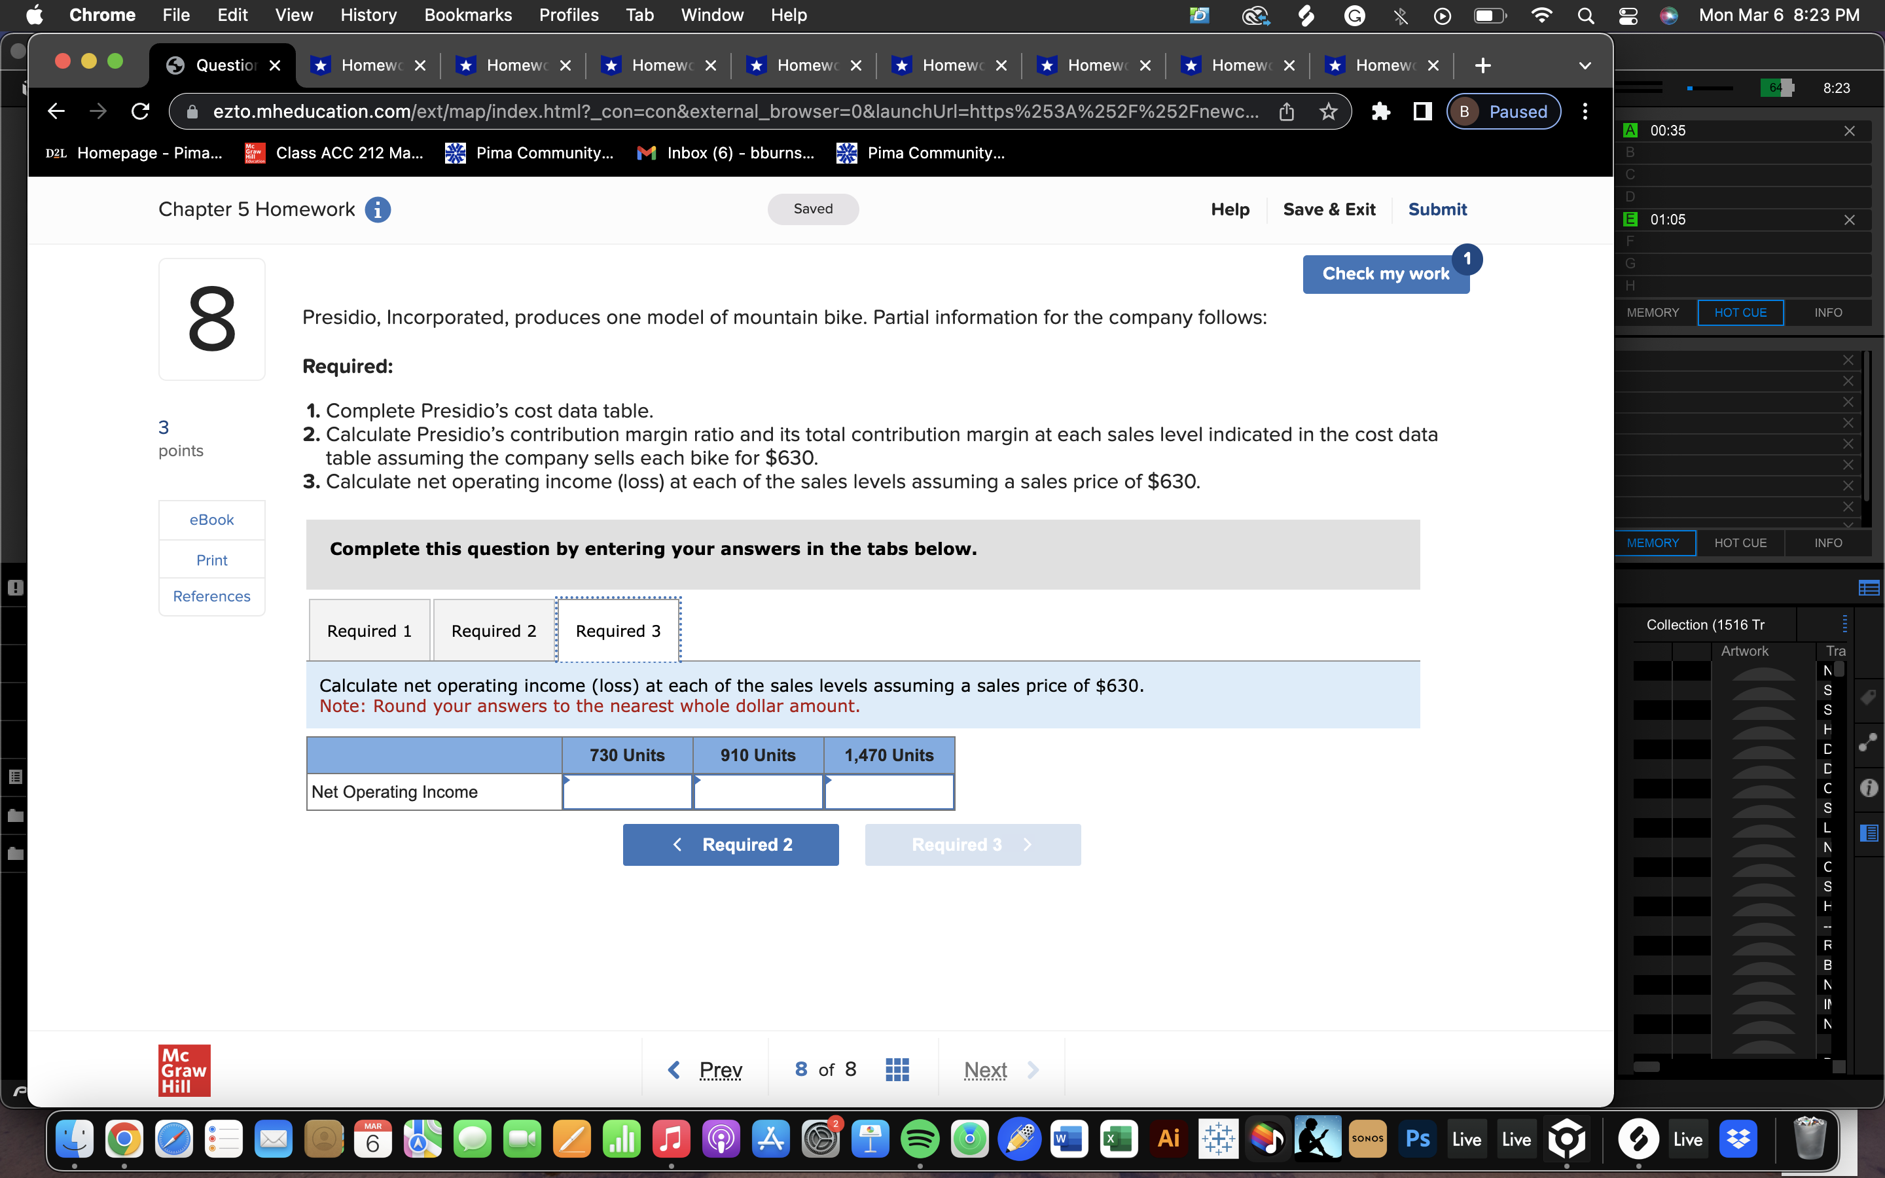
Task: Select the HOT CUE panel toggle
Action: 1740,312
